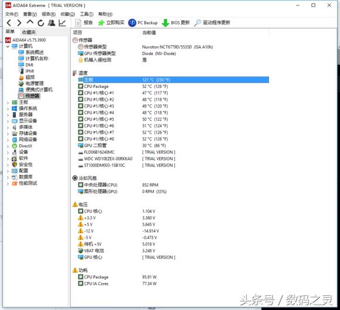Expand the 服务器 tree node
Screen dimensions: 340x310
8,115
